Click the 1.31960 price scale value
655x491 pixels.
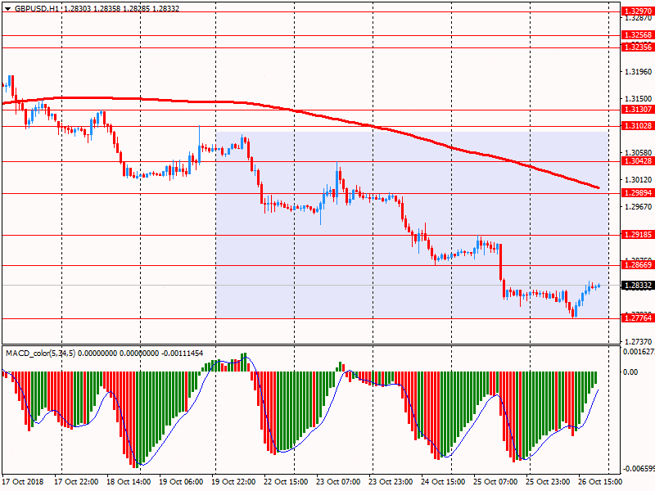(638, 72)
